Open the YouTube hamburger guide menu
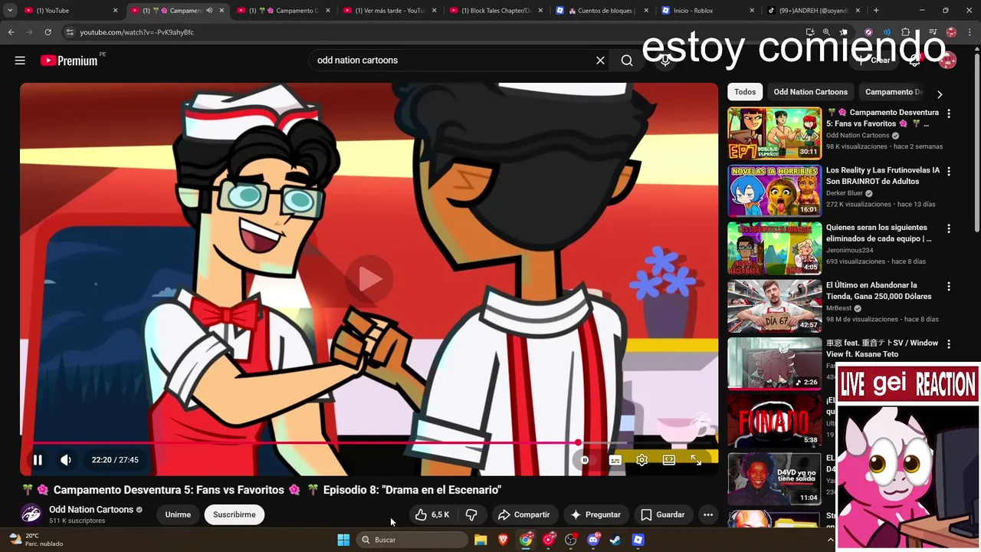This screenshot has height=552, width=981. tap(20, 61)
